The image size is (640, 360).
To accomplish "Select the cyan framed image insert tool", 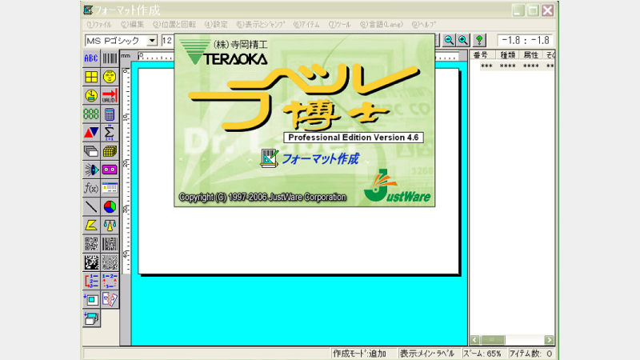I will point(91,299).
